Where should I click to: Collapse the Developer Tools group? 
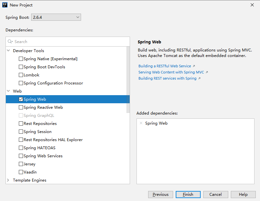tap(8, 50)
